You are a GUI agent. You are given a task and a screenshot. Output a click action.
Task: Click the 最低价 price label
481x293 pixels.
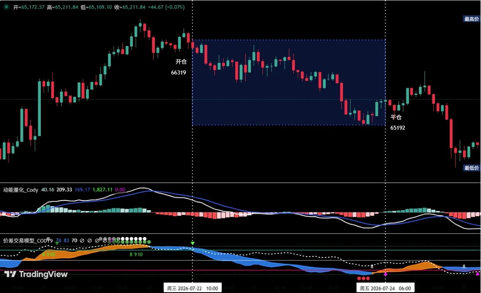pos(471,168)
